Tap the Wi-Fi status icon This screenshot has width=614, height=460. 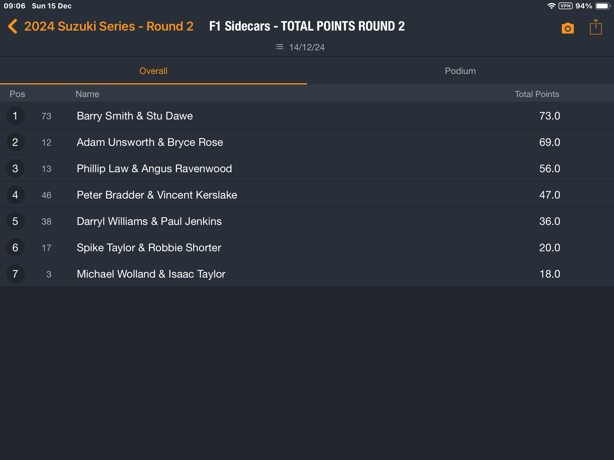point(551,6)
